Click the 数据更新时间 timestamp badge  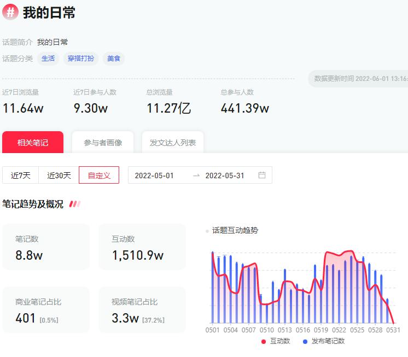(x=358, y=79)
